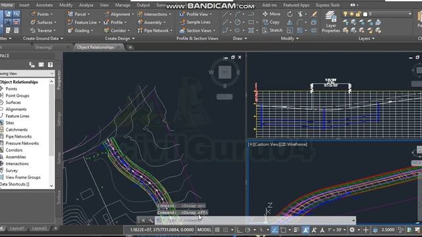Screen dimensions: 422x237
Task: Click the viewport label Custom View
Action: pyautogui.click(x=266, y=144)
